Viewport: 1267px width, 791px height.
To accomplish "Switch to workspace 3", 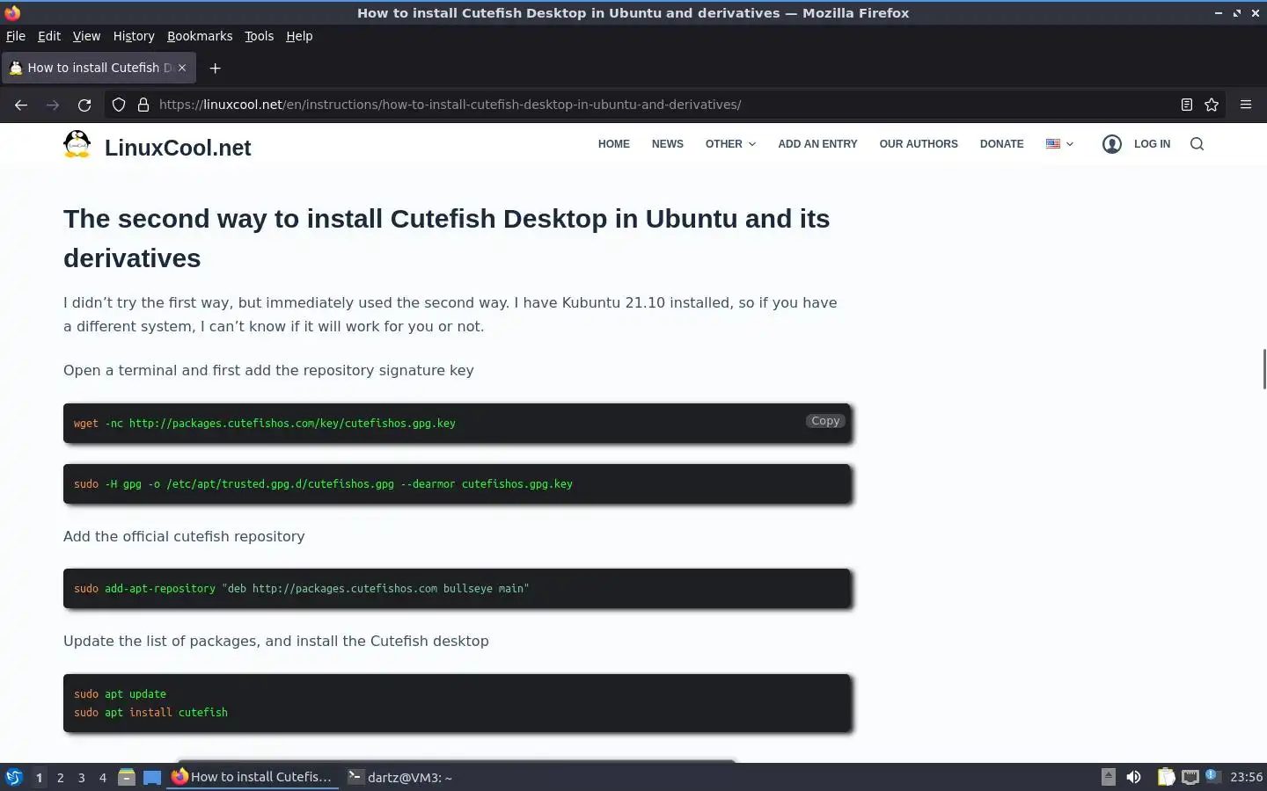I will coord(82,778).
